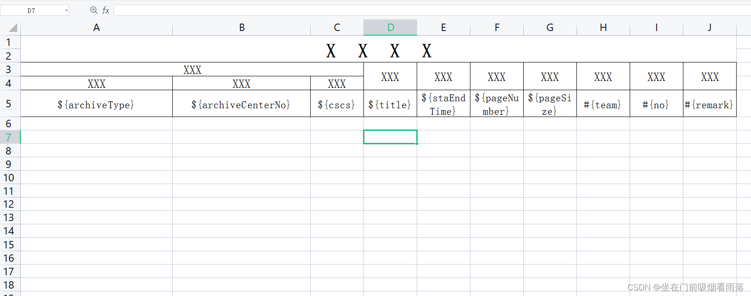Select row 3 header

coord(9,69)
